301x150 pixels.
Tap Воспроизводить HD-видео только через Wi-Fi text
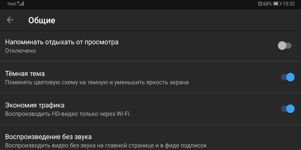pos(67,114)
